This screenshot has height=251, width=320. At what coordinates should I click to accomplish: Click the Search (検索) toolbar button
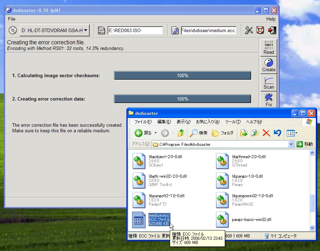199,133
